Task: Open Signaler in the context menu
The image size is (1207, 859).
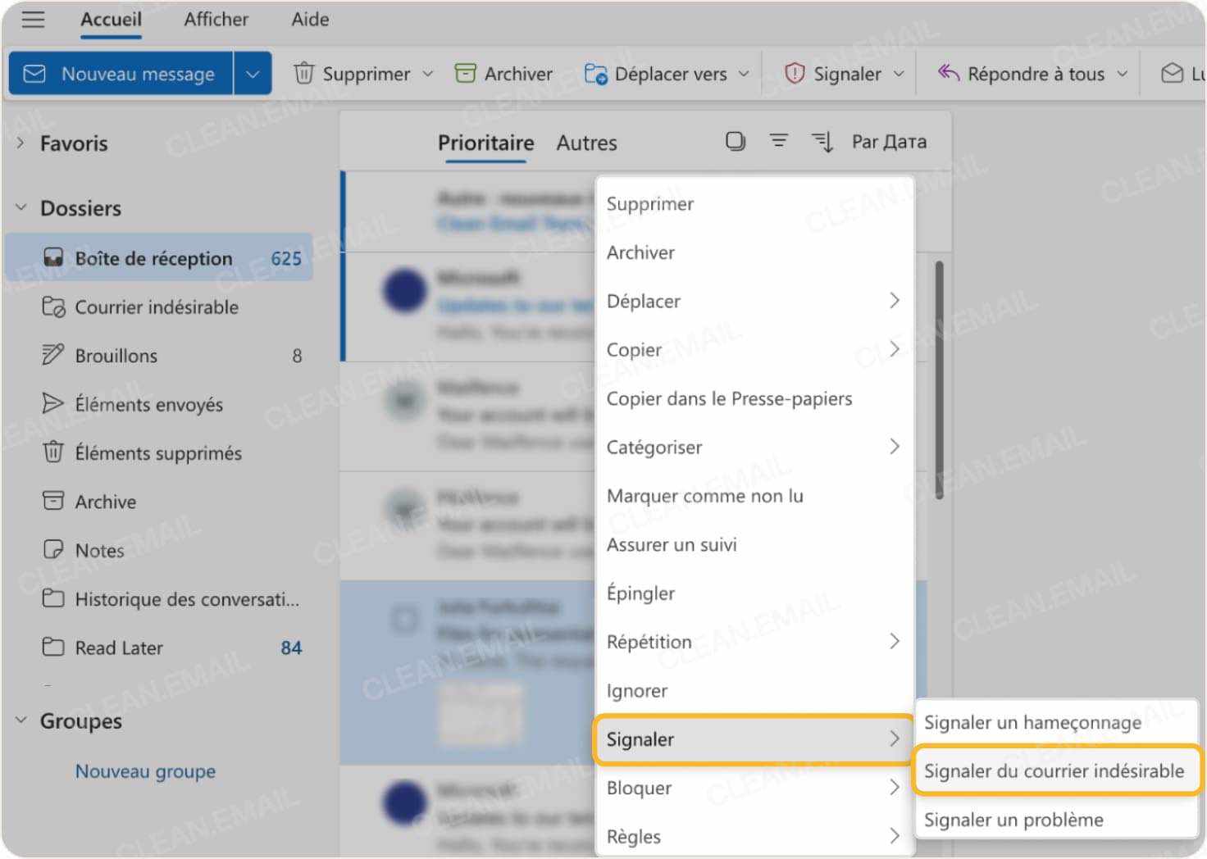Action: pos(754,739)
